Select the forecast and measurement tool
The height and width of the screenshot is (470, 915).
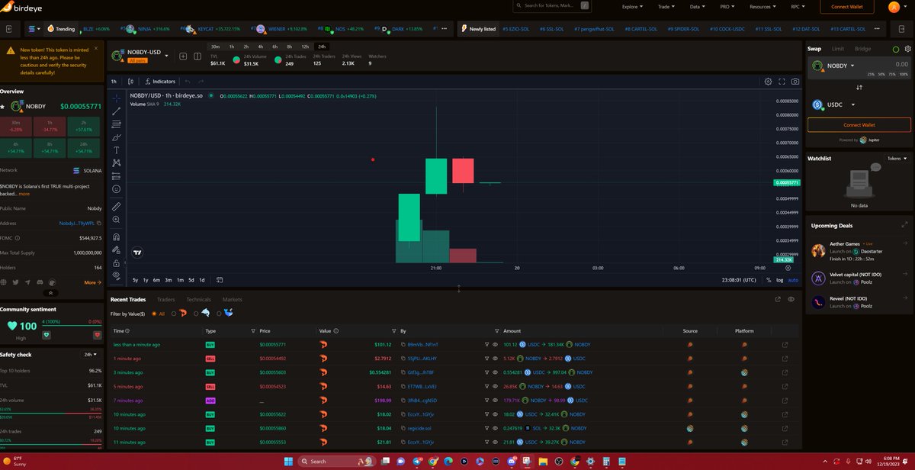[x=117, y=175]
